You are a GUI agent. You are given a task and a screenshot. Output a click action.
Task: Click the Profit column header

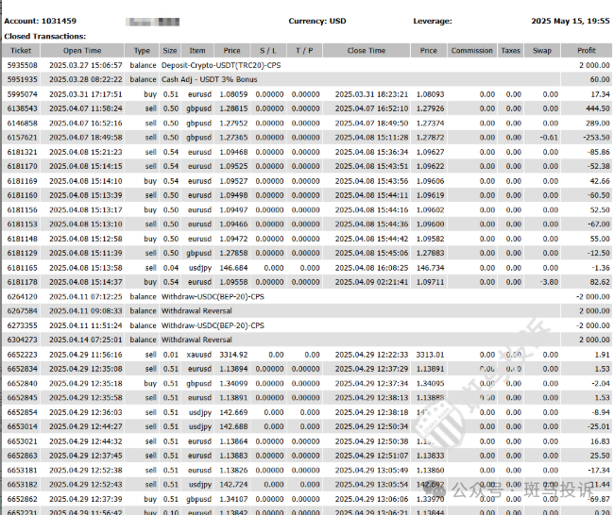[x=587, y=51]
